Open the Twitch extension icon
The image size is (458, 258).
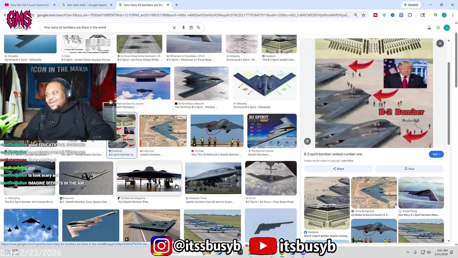401,15
